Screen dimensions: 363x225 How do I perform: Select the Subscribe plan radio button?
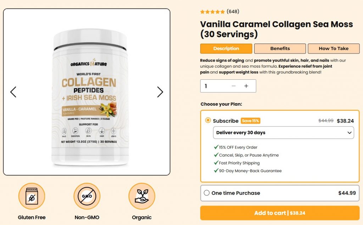208,120
